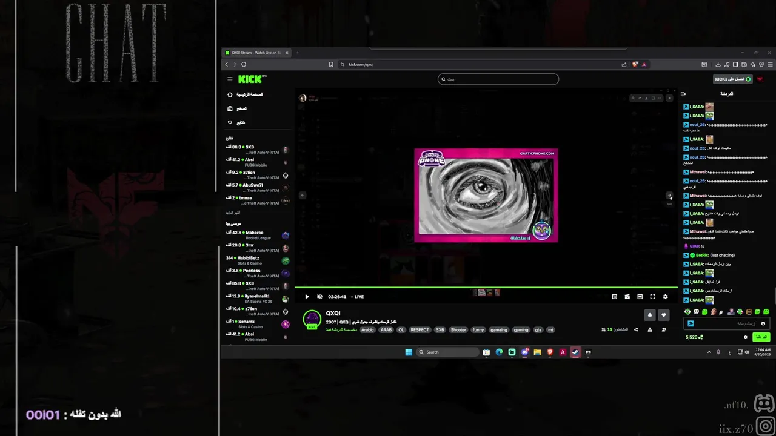This screenshot has height=436, width=776.
Task: Open Peerless channel in sidebar
Action: (258, 273)
